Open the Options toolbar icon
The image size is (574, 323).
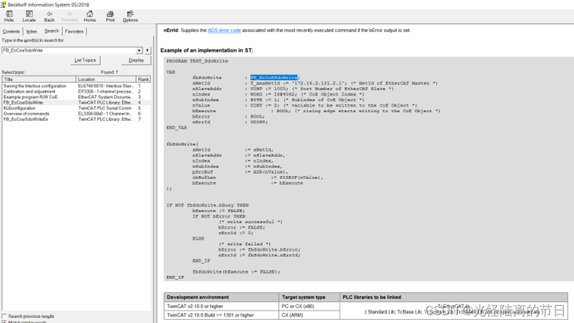[130, 16]
